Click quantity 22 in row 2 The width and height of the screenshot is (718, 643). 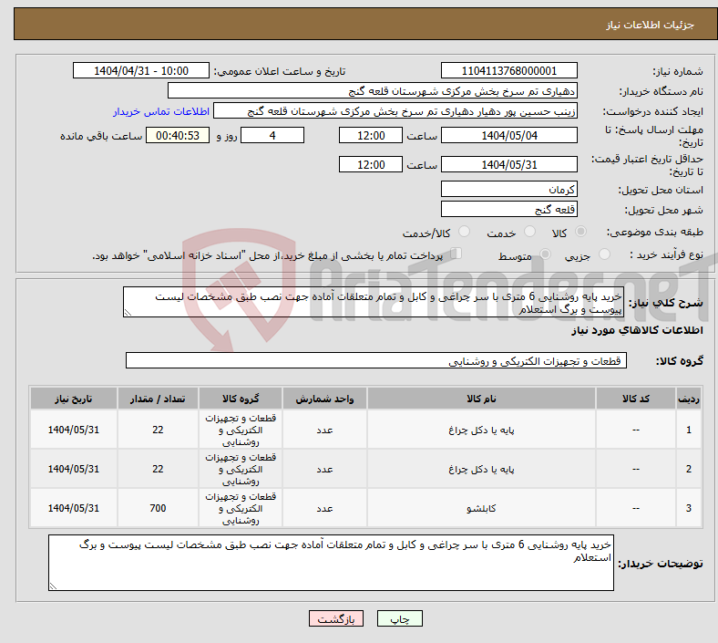(158, 469)
